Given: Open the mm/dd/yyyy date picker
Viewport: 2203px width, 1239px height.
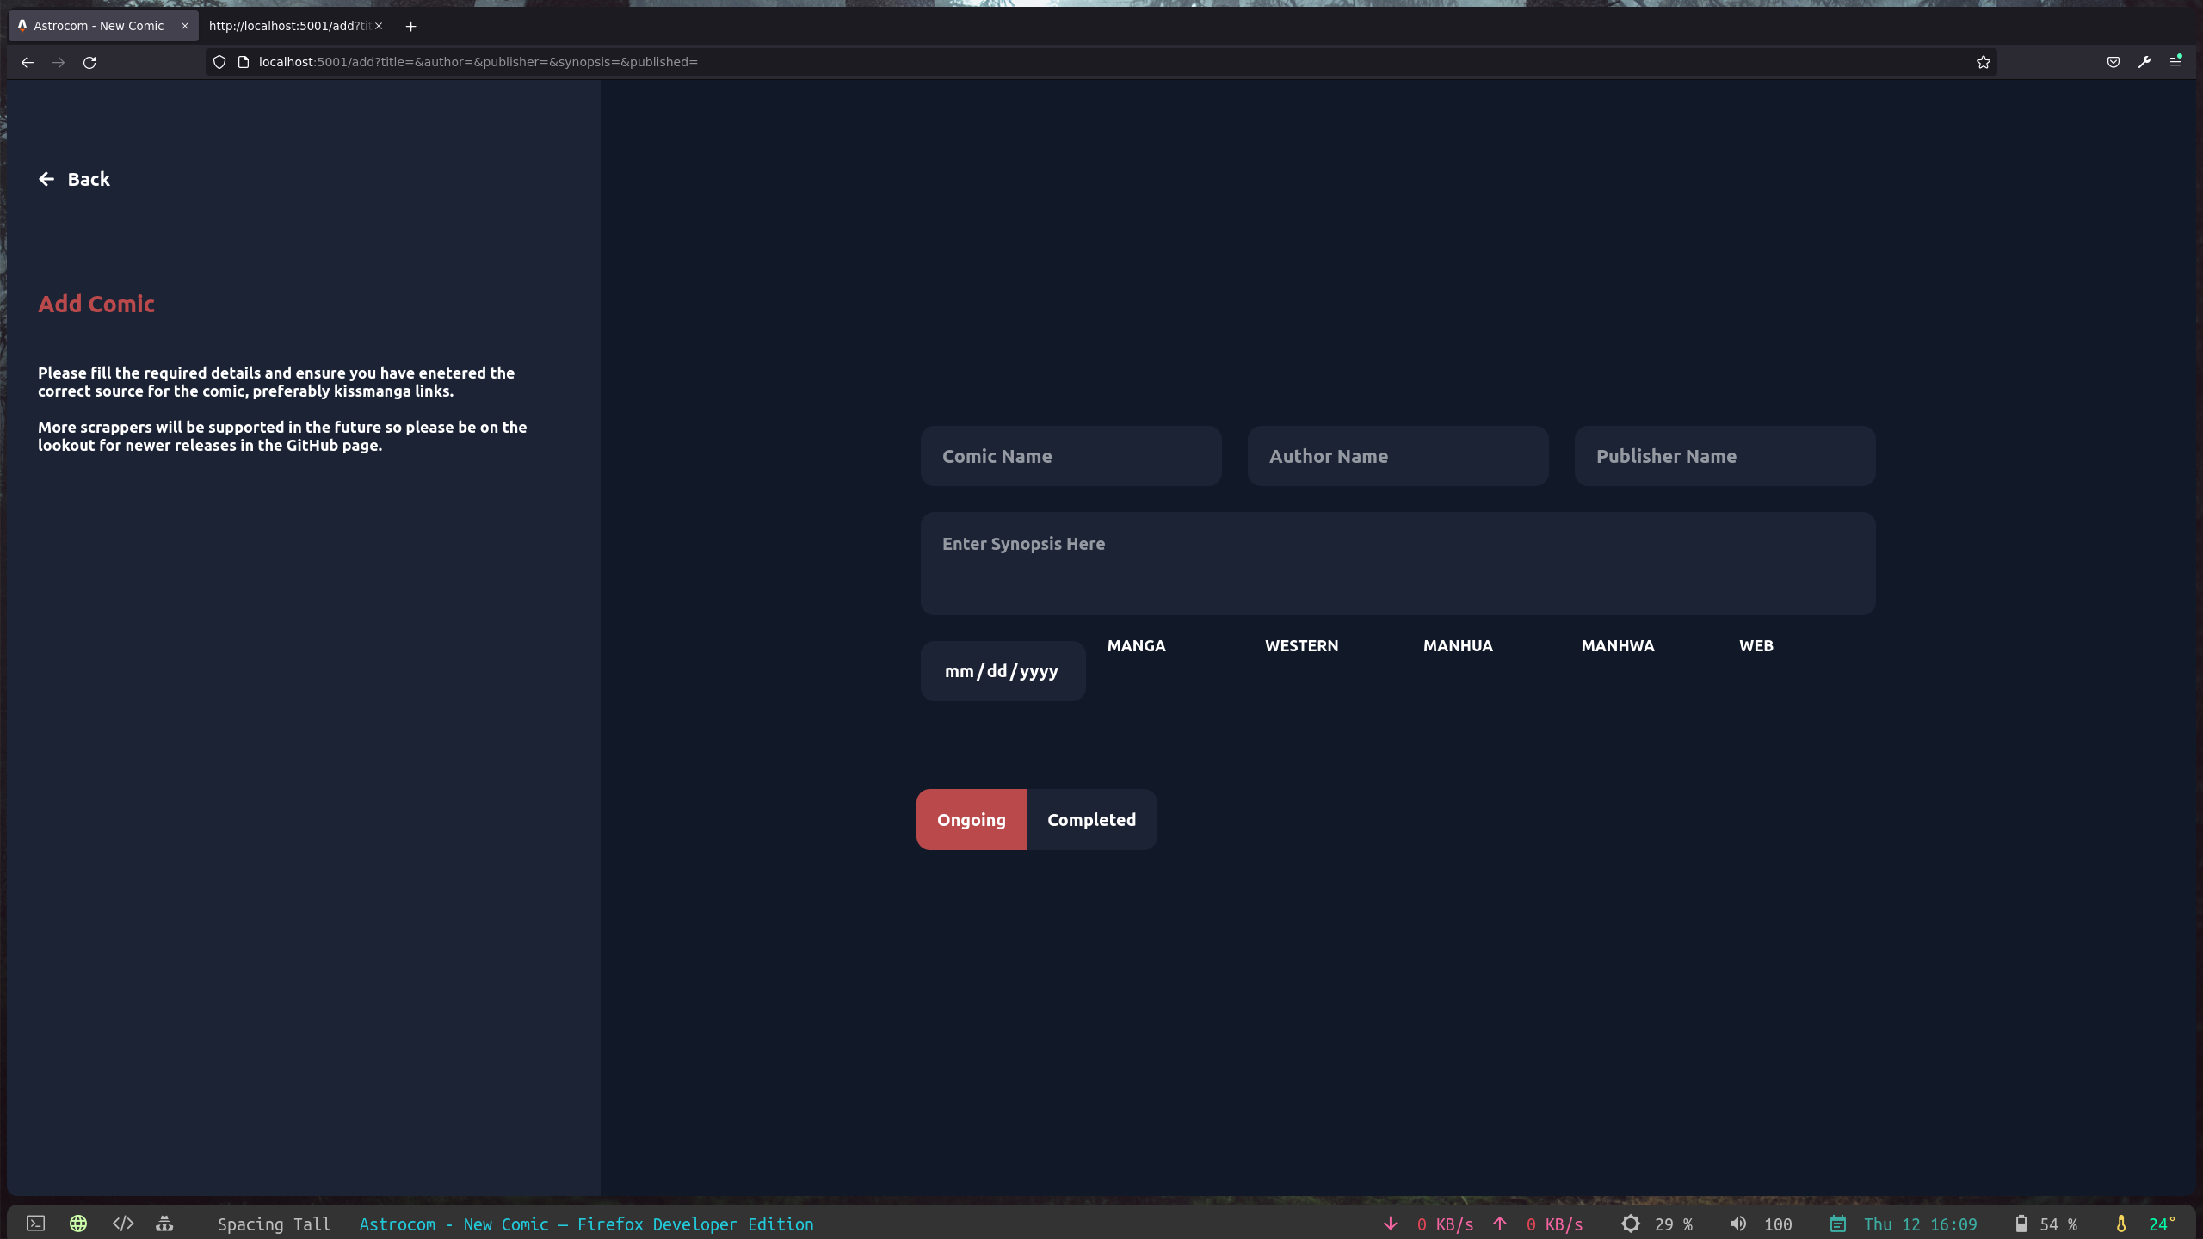Looking at the screenshot, I should (1003, 671).
